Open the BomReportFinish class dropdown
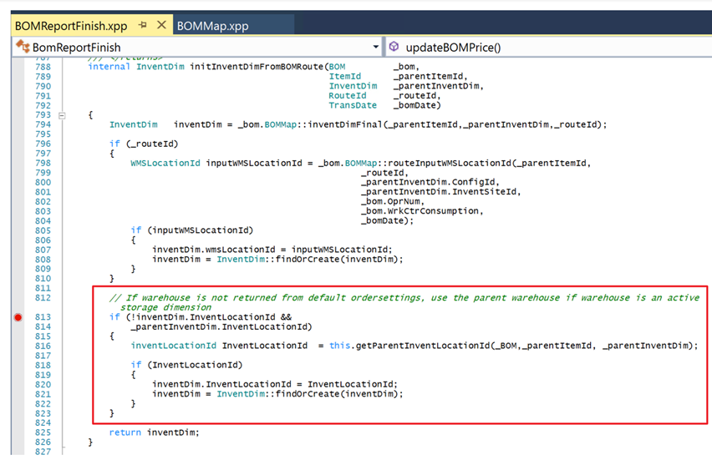 (375, 47)
